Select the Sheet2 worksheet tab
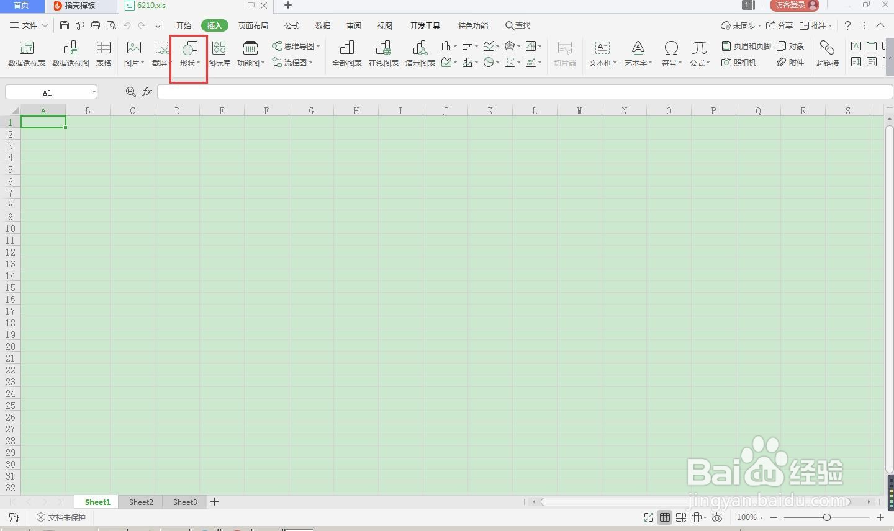This screenshot has width=894, height=531. (141, 502)
